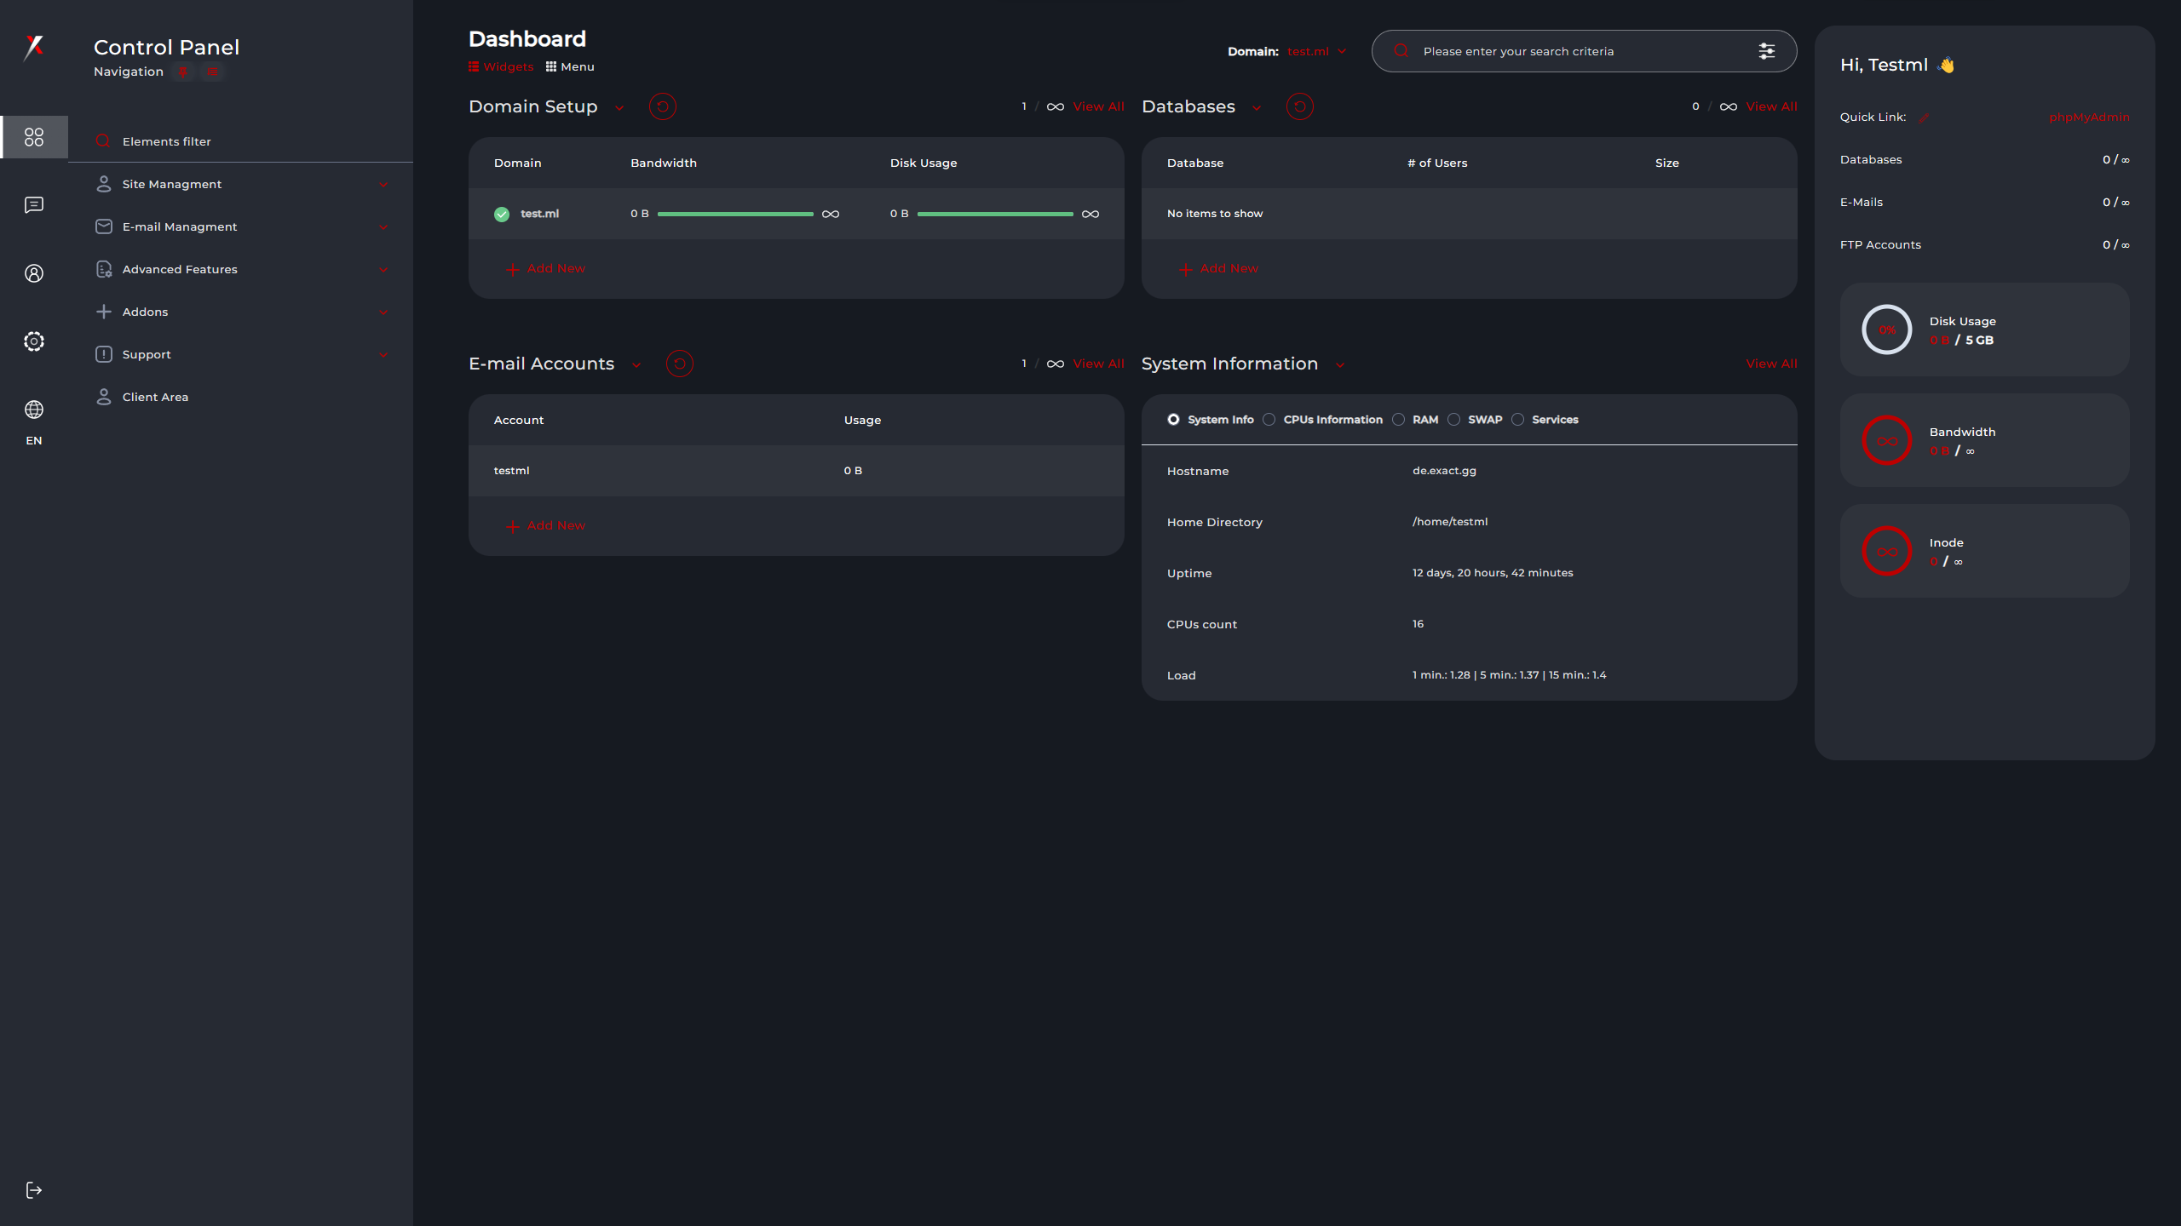Open the settings gear icon in left rail
The width and height of the screenshot is (2181, 1226).
(34, 341)
